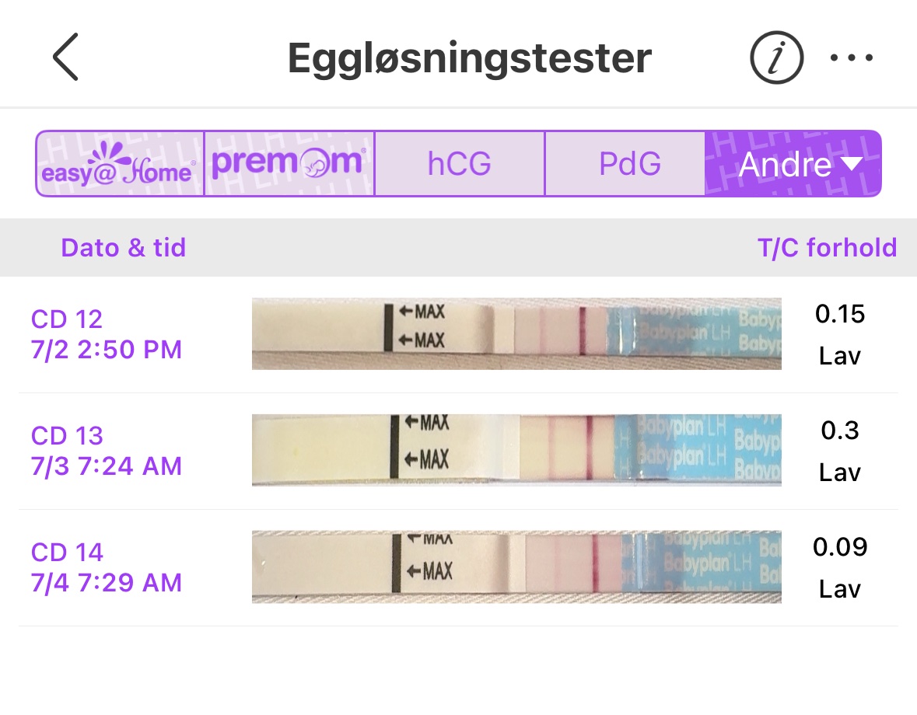This screenshot has height=715, width=917.
Task: Open the info circle icon
Action: coord(776,58)
